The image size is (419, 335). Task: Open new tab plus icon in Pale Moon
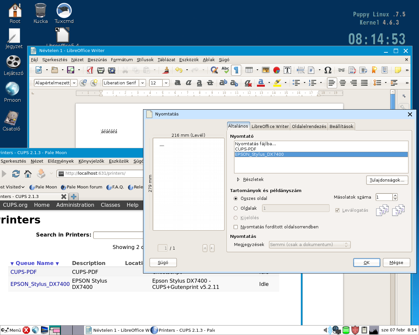[x=74, y=197]
